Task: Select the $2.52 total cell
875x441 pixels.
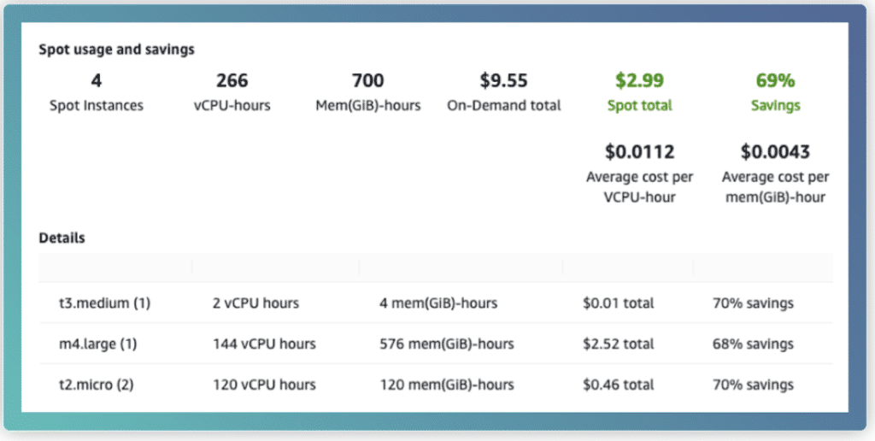Action: click(618, 344)
